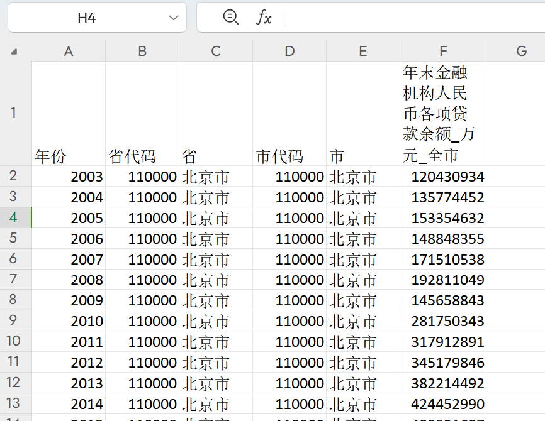This screenshot has width=545, height=421.
Task: Select column C header
Action: [x=216, y=51]
